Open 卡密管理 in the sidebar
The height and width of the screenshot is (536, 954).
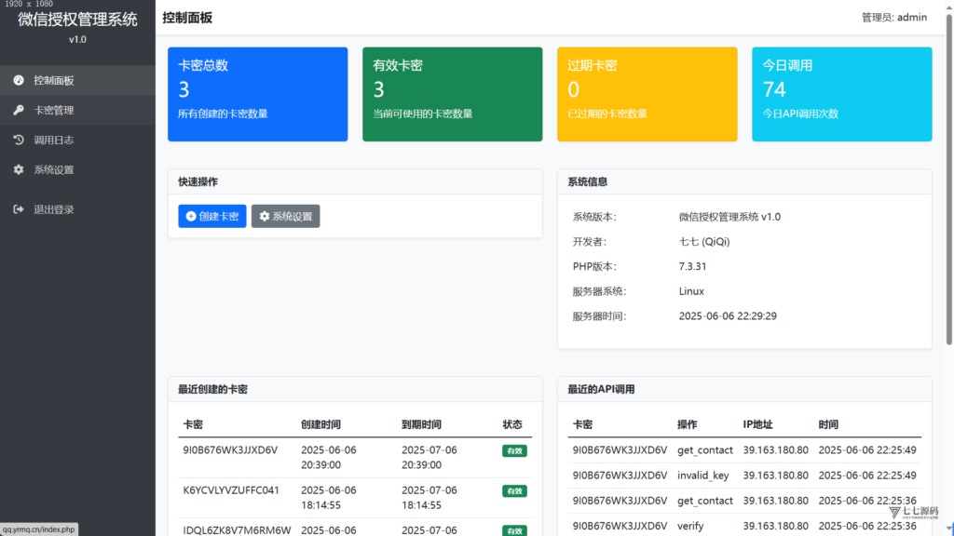tap(78, 110)
